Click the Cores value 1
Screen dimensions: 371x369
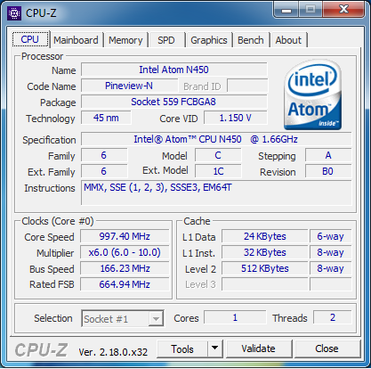pos(235,317)
